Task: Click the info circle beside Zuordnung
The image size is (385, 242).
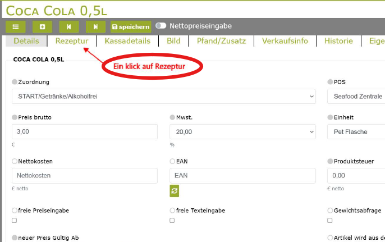Action: click(15, 82)
